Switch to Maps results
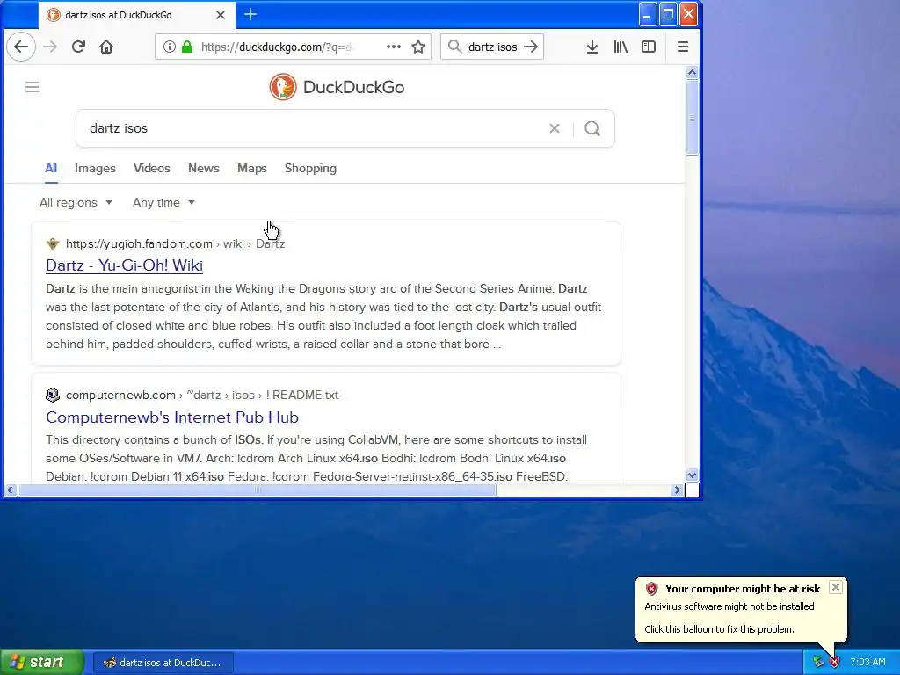Screen dimensions: 900x675 [x=252, y=168]
